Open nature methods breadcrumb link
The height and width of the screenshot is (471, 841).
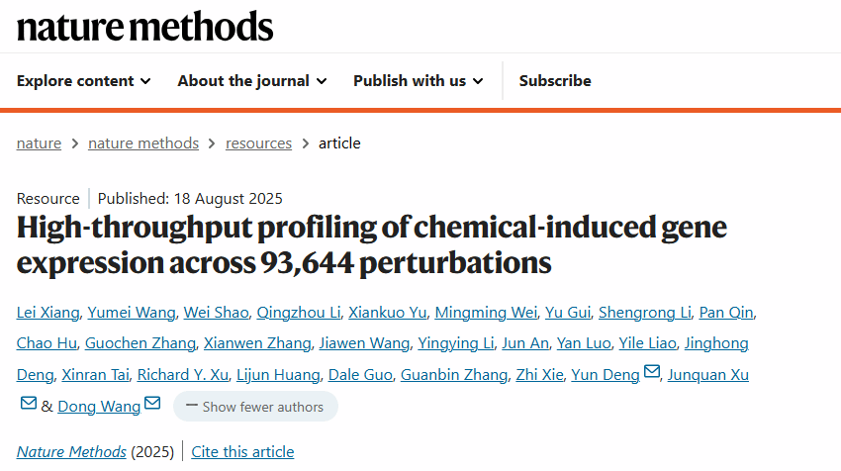tap(143, 143)
